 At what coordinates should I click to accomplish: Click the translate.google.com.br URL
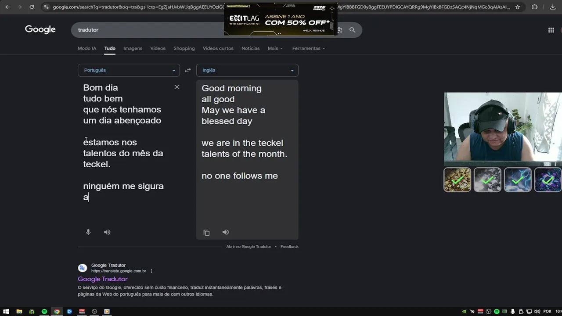pyautogui.click(x=119, y=271)
